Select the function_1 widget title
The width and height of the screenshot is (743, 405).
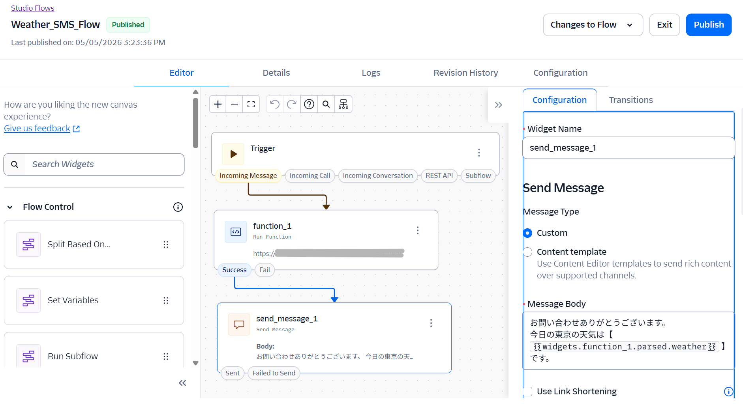(272, 226)
